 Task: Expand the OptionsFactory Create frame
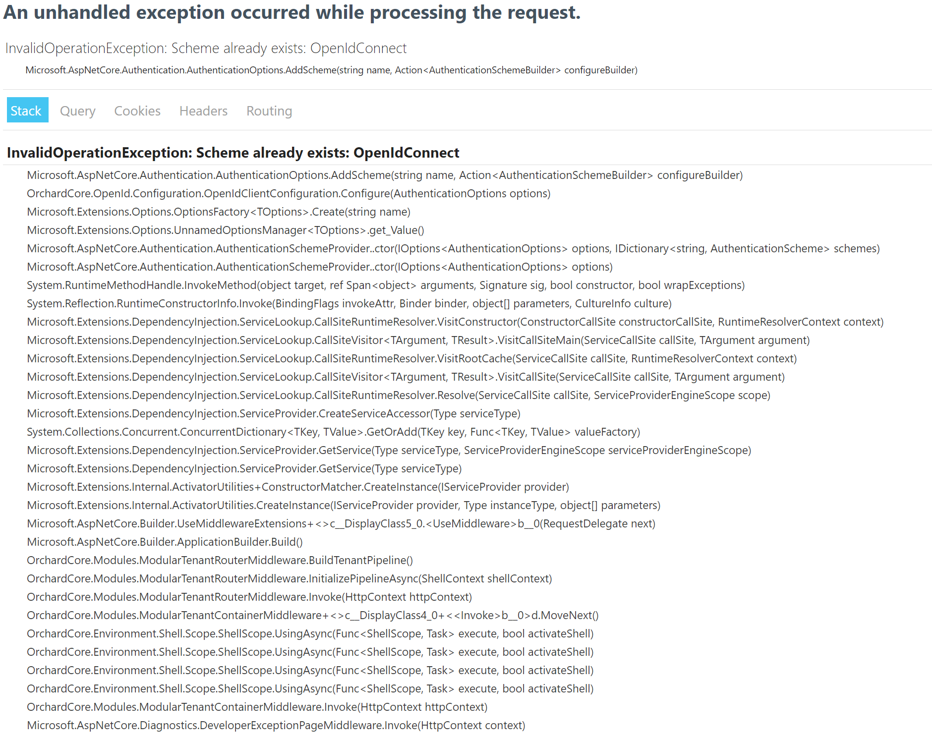click(218, 212)
